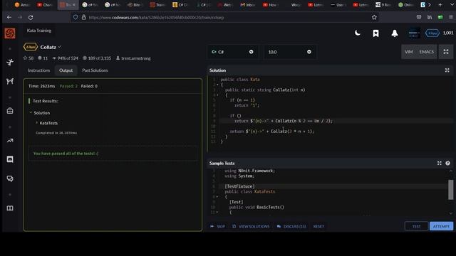456x256 pixels.
Task: Open the user profile avatar
Action: click(x=414, y=33)
